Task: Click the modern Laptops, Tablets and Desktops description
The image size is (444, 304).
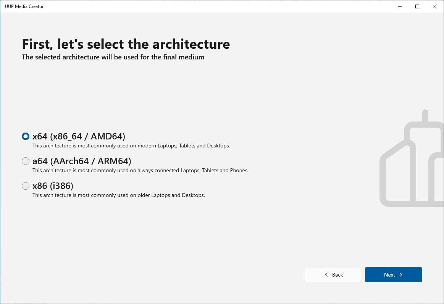Action: click(131, 146)
